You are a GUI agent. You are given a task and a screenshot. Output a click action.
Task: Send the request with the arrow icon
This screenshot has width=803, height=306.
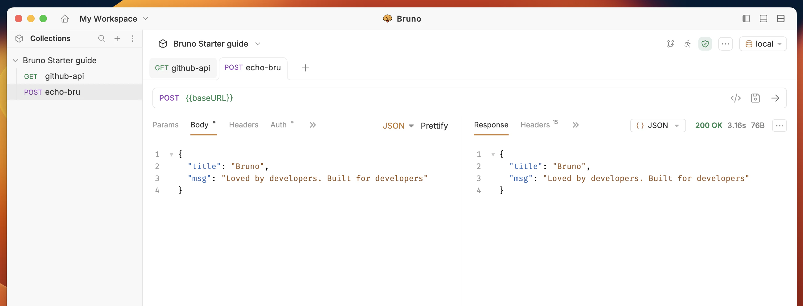click(775, 98)
